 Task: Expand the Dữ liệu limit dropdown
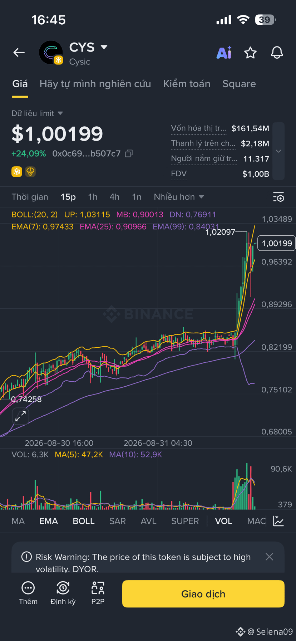click(37, 113)
